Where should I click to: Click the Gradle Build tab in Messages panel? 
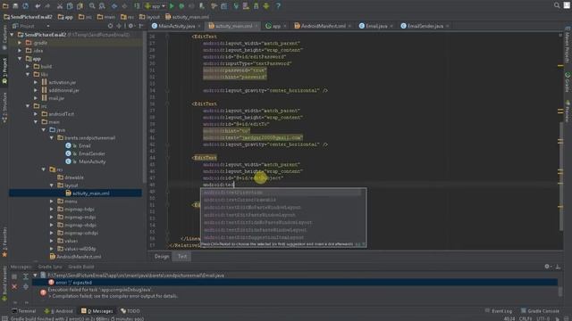[81, 267]
